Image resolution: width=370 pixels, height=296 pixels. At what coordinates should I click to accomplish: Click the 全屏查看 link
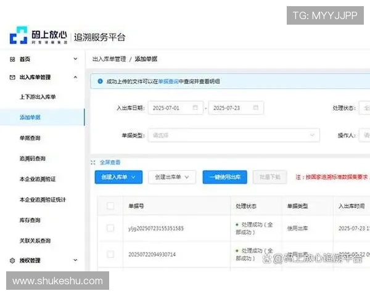110,162
